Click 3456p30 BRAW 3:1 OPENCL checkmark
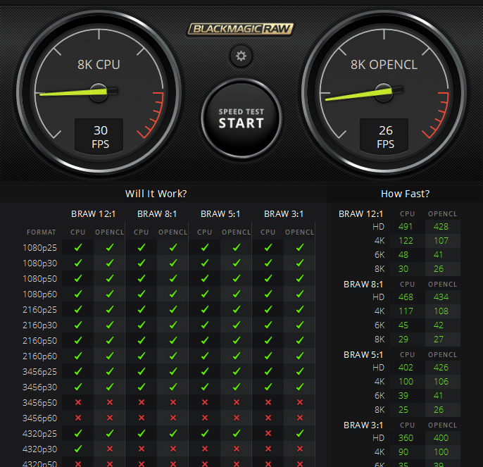Screen dimensions: 483x467 pyautogui.click(x=300, y=387)
